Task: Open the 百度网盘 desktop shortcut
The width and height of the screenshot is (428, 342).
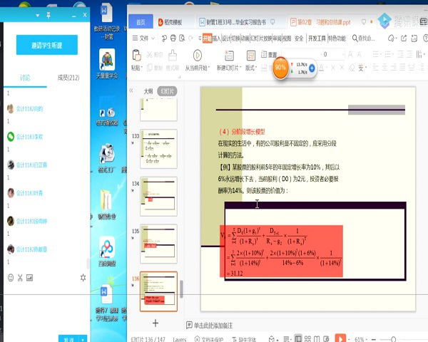Action: pyautogui.click(x=107, y=252)
